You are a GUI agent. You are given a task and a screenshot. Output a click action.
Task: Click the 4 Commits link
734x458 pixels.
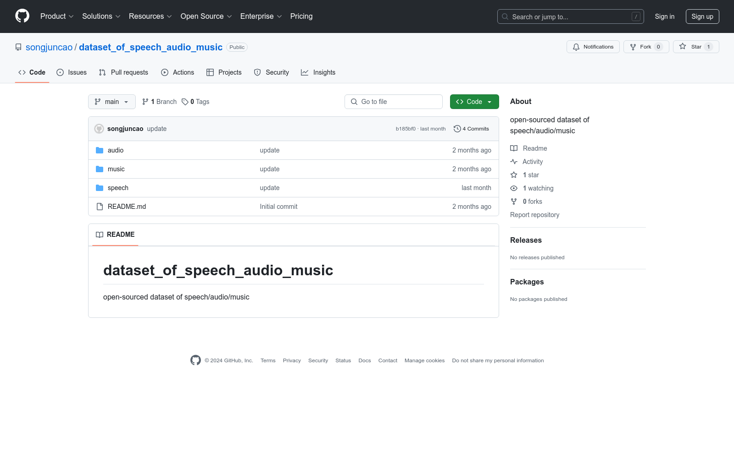[x=471, y=129]
